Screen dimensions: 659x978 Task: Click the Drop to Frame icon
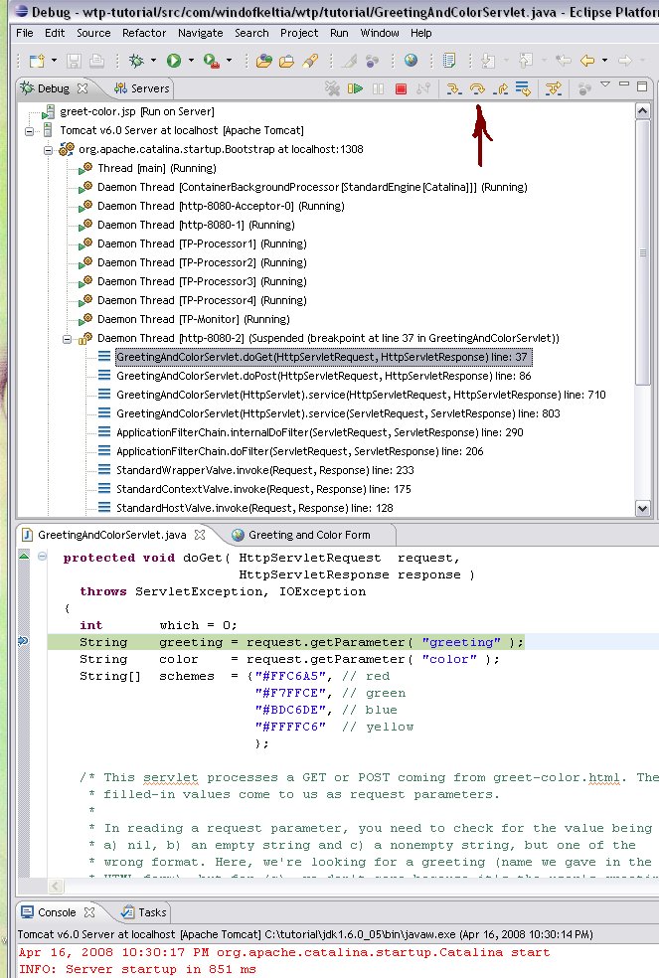click(x=523, y=88)
